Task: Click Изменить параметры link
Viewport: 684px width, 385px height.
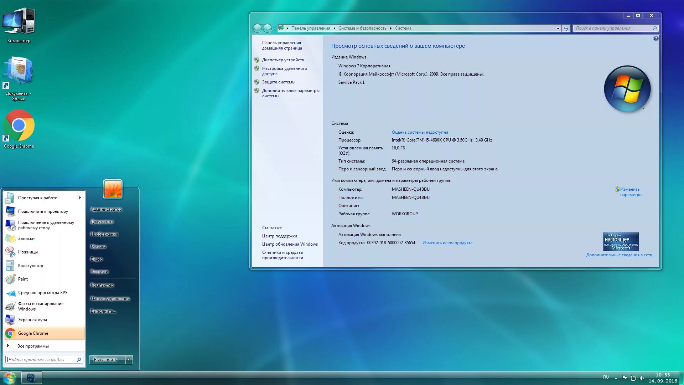Action: [631, 192]
